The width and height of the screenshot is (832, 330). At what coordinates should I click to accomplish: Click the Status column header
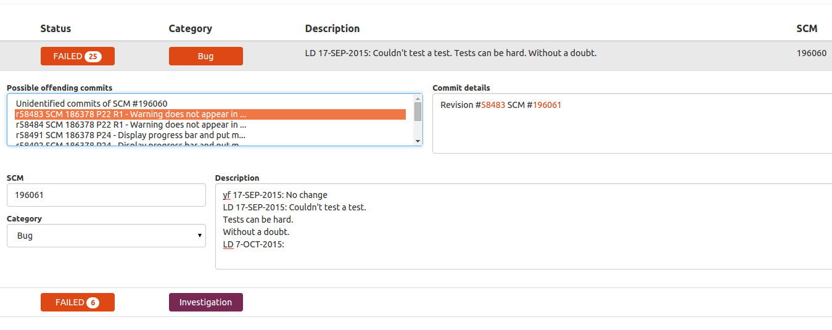pyautogui.click(x=56, y=28)
